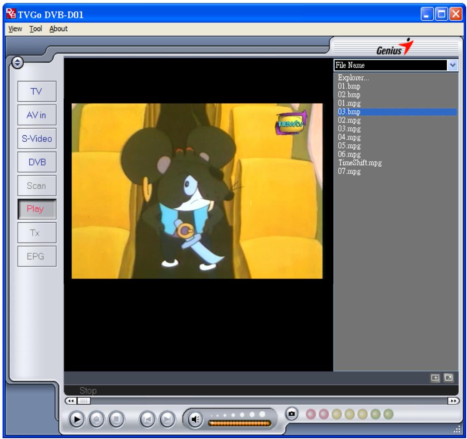Click the third yellow indicator light

point(362,414)
